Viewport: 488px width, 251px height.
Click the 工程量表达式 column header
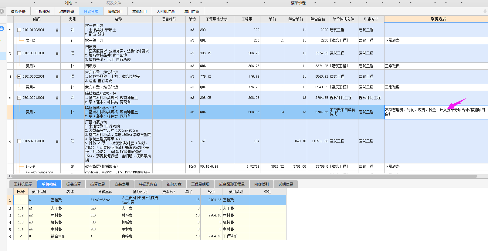click(x=217, y=19)
